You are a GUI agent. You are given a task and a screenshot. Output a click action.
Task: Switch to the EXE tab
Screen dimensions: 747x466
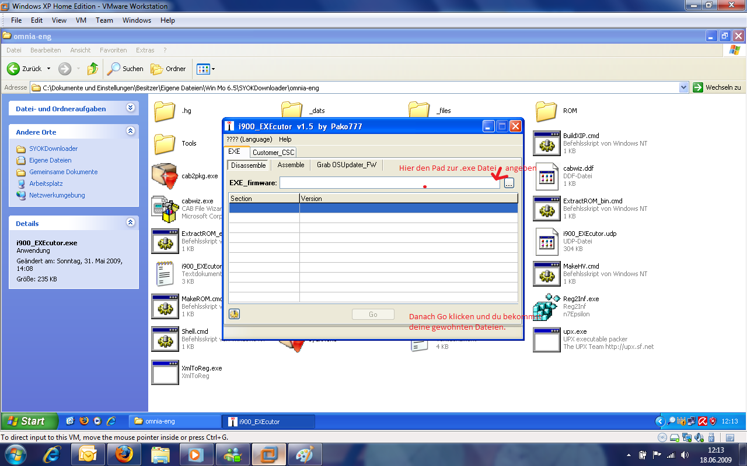click(x=234, y=151)
